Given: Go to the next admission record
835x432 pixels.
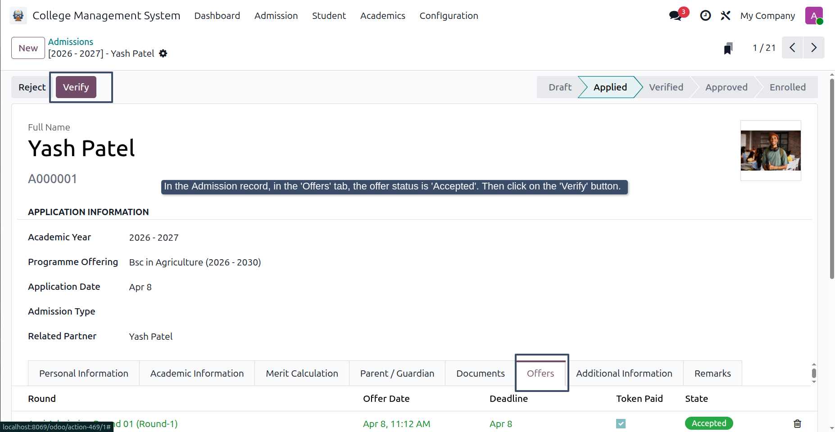Looking at the screenshot, I should [x=814, y=48].
